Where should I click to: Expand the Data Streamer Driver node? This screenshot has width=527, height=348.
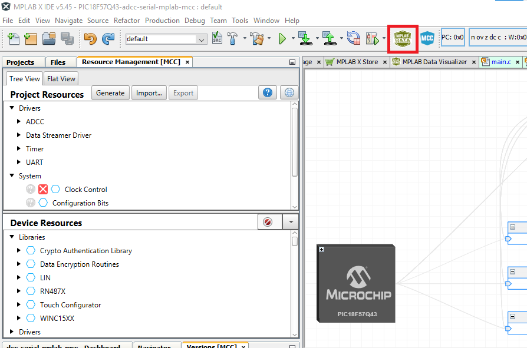point(19,135)
